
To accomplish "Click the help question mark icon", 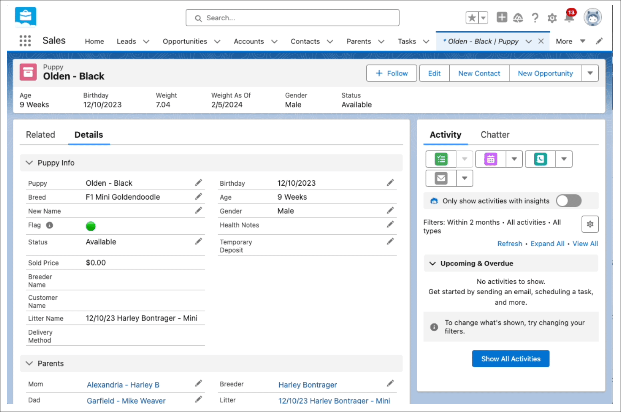I will click(x=535, y=18).
